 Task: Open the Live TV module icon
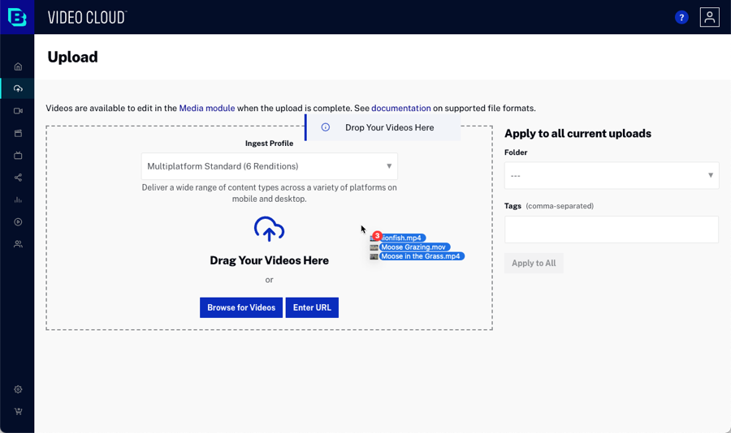(18, 155)
